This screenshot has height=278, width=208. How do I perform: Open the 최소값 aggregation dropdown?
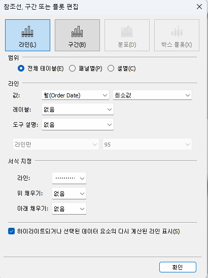(152, 95)
